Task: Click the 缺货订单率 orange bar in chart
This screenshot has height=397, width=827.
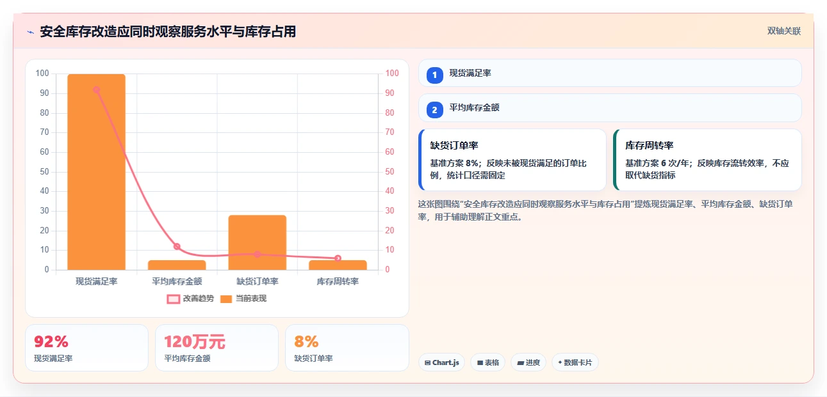Action: pos(258,242)
